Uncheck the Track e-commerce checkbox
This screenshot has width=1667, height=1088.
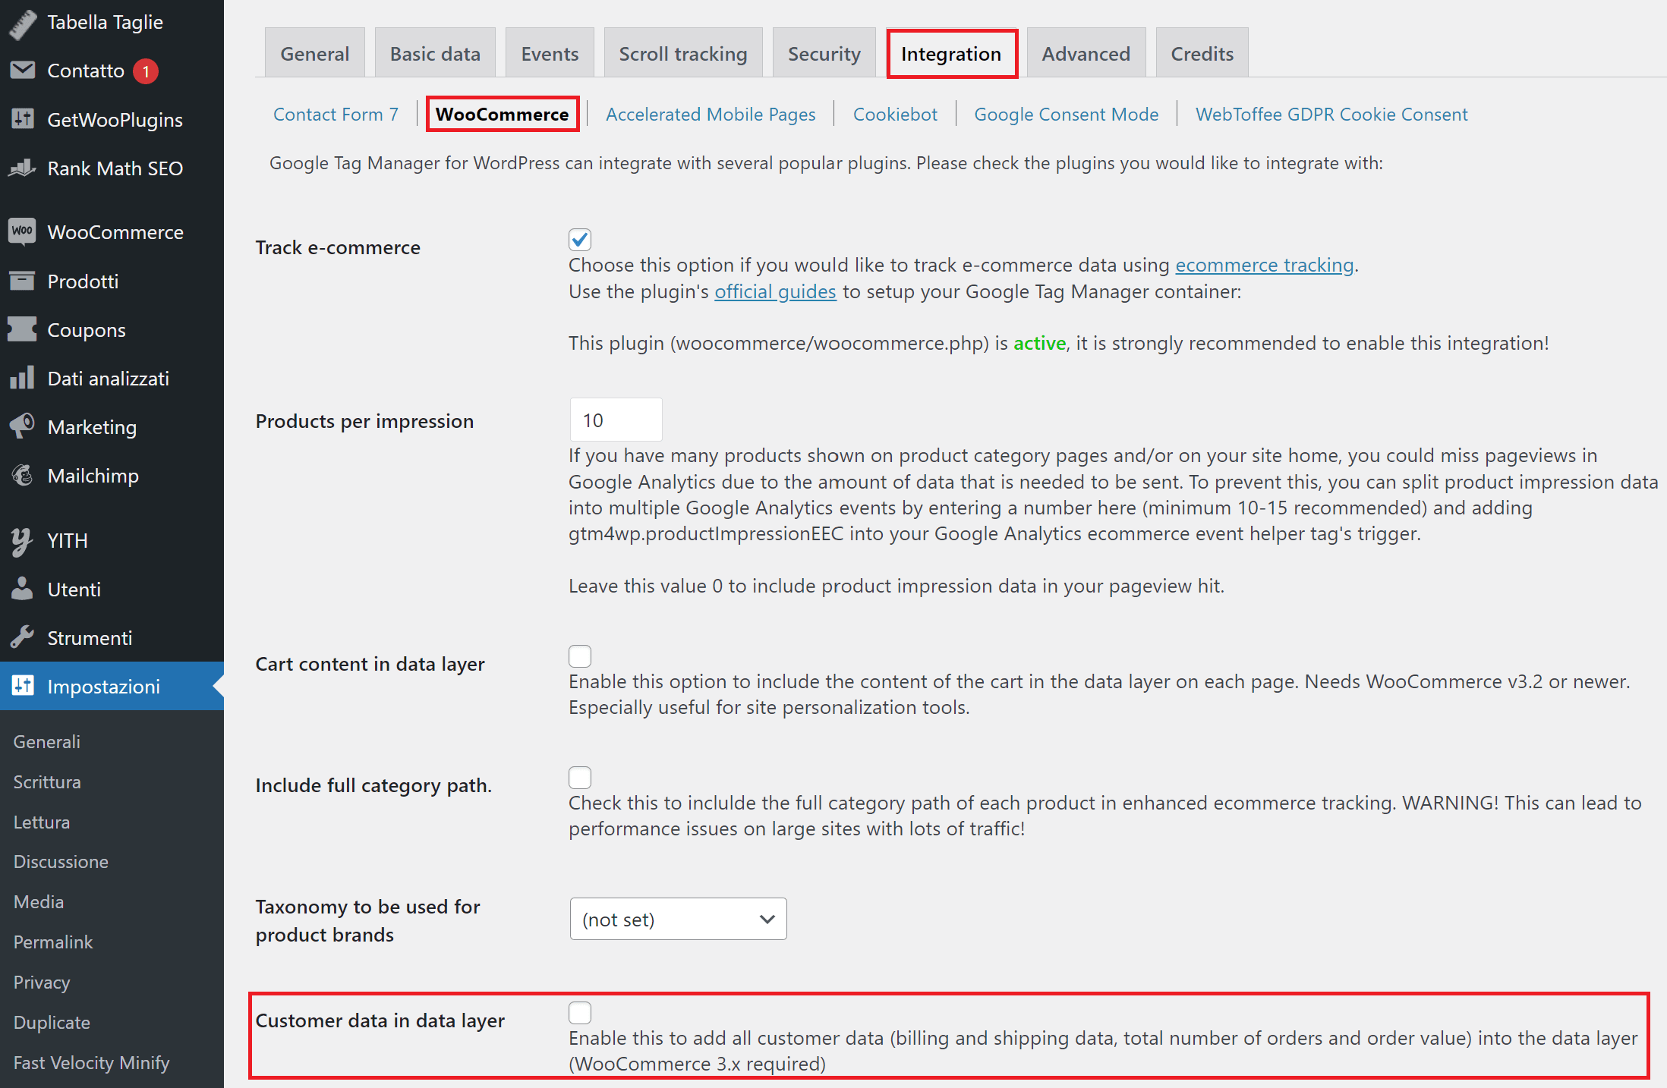(580, 240)
